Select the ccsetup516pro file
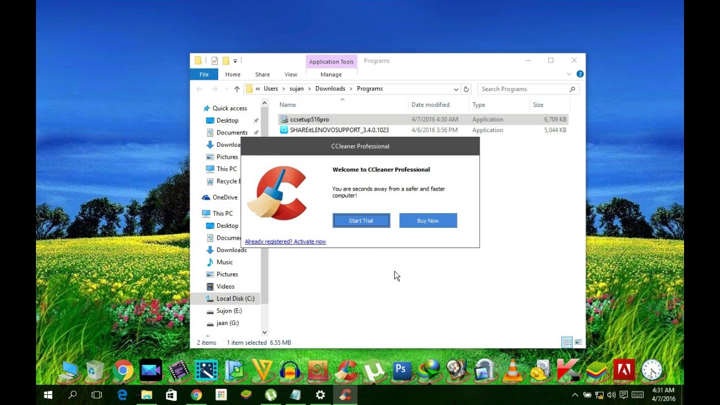The width and height of the screenshot is (720, 405). 423,119
